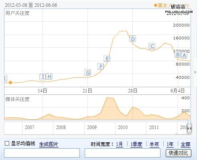Open news marker D near peak
Screen dimensions: 197x160
click(133, 39)
